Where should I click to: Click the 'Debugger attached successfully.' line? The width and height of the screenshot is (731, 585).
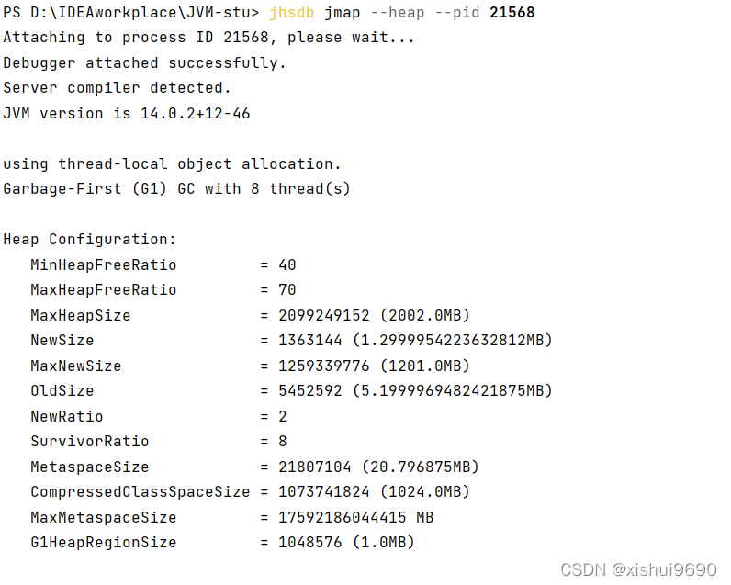(x=144, y=63)
